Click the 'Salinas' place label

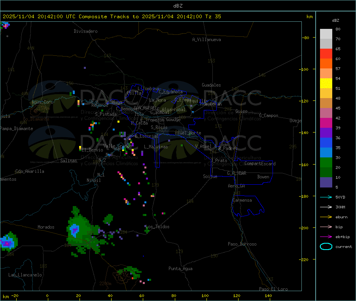coord(68,161)
